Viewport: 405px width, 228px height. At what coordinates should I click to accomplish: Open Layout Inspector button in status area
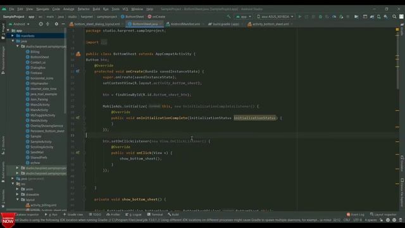pos(383,215)
